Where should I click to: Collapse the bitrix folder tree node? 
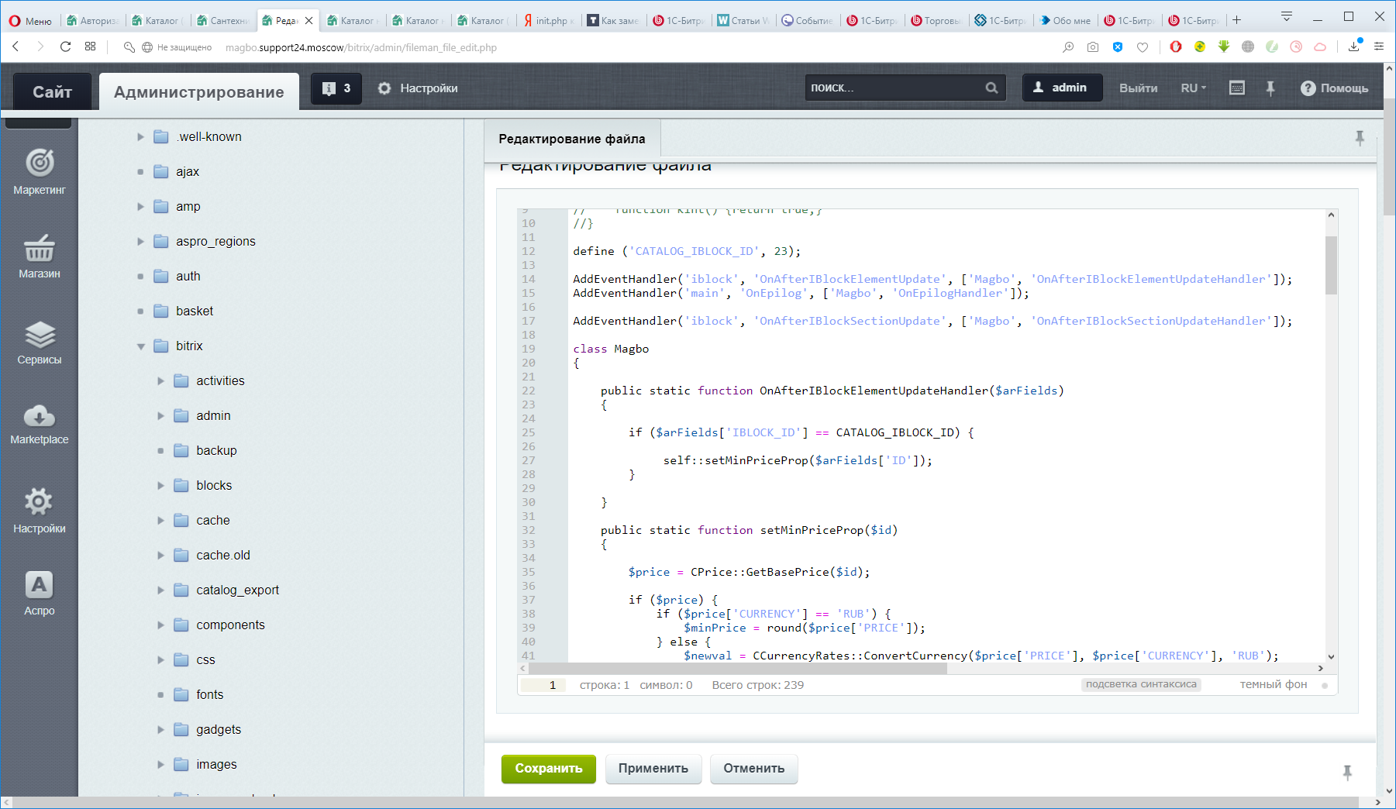(x=141, y=346)
